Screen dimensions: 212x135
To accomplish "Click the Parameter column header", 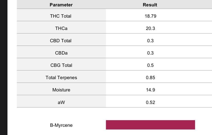I will pos(61,5).
